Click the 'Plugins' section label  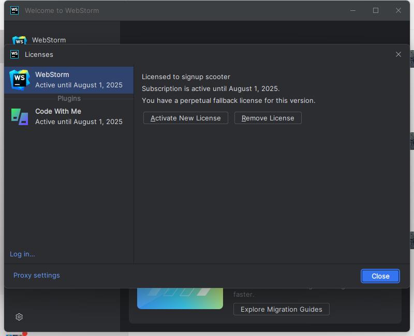click(x=69, y=98)
